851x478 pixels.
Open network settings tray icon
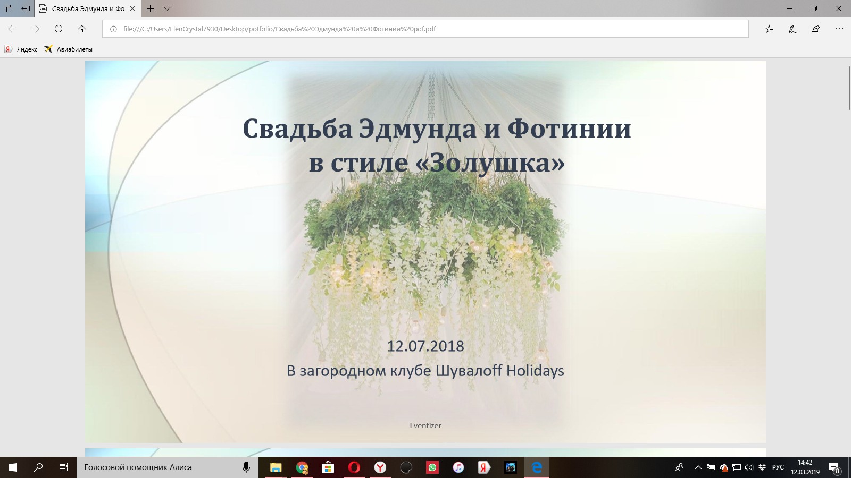[737, 467]
